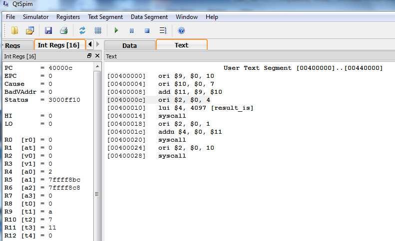Stop the simulation
This screenshot has height=241, width=395.
(x=147, y=31)
